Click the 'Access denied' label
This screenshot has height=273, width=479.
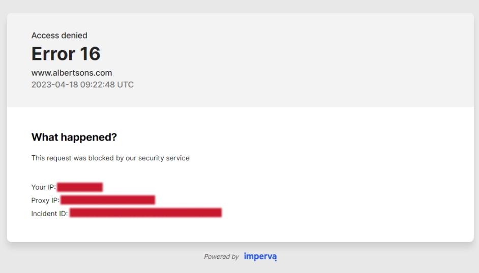click(x=59, y=36)
